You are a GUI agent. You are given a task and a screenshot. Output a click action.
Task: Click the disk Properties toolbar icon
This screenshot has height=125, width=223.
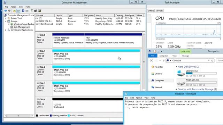pyautogui.click(x=36, y=11)
